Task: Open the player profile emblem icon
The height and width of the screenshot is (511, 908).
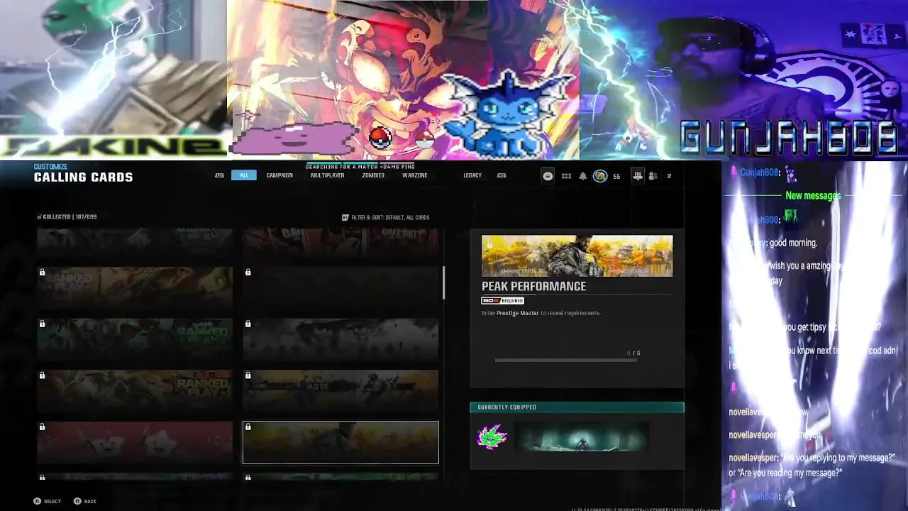Action: [600, 176]
